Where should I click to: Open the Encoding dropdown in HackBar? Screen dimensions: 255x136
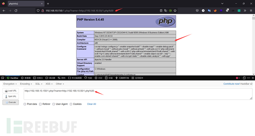tap(26, 84)
